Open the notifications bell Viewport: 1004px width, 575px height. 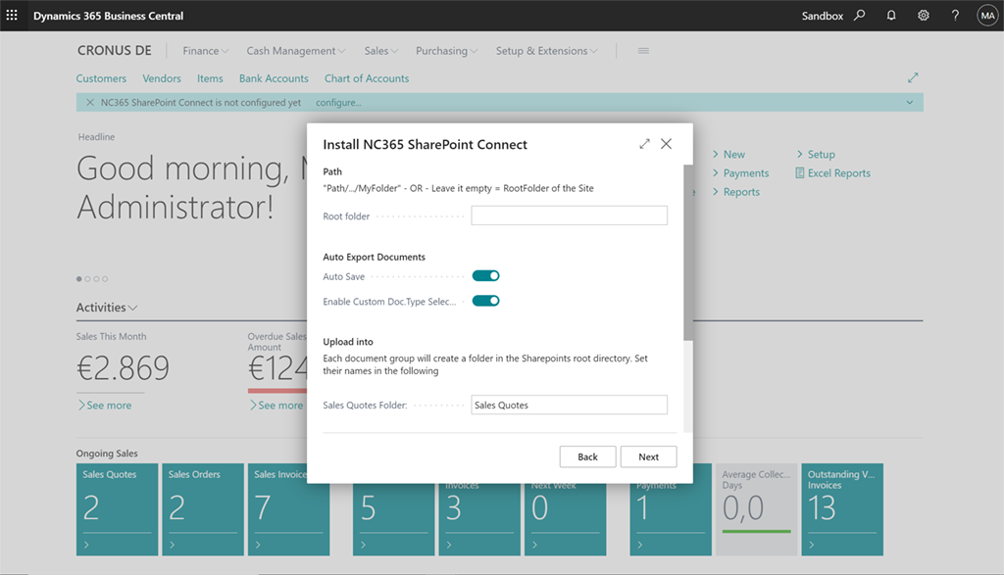(890, 16)
